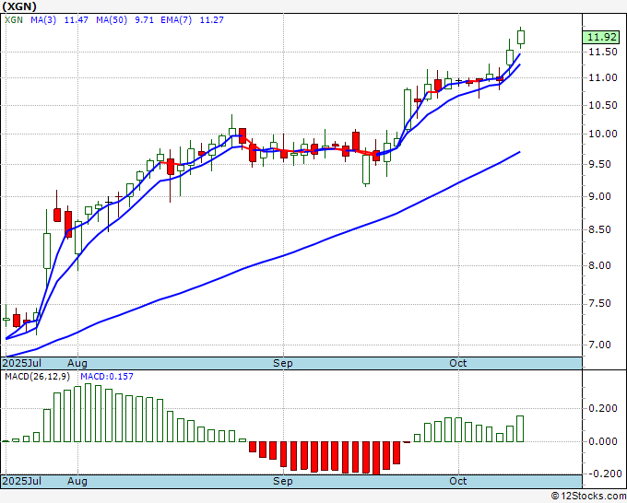Viewport: 627px width, 503px height.
Task: Click the current price tag 11.92
Action: [602, 37]
